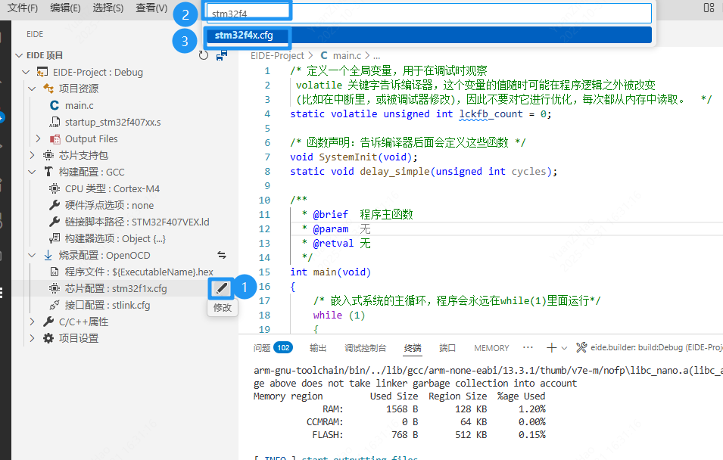Switch to the 调试控制台 tab
Viewport: 723px width, 460px height.
pyautogui.click(x=365, y=348)
